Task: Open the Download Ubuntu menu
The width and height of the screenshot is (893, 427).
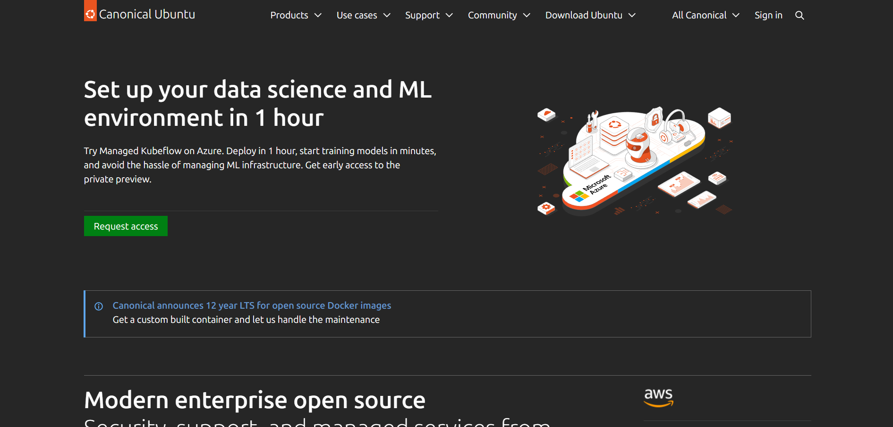Action: [x=584, y=16]
